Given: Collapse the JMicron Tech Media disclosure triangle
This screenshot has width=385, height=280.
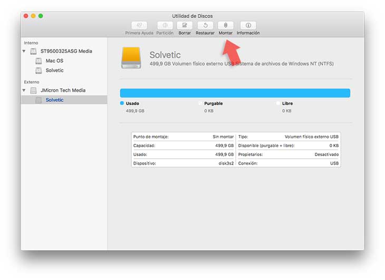Looking at the screenshot, I should [24, 90].
